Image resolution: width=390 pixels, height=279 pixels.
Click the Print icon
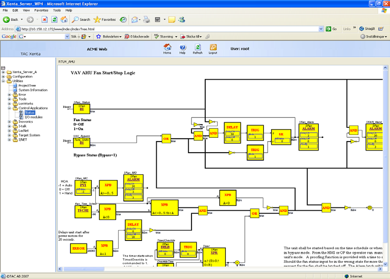coord(147,19)
